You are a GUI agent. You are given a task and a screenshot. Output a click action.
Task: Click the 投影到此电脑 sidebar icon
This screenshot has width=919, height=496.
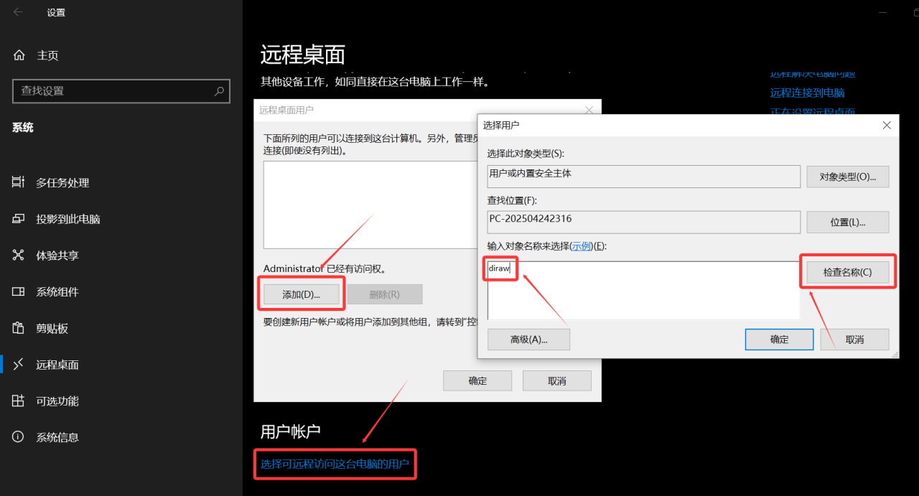coord(19,219)
